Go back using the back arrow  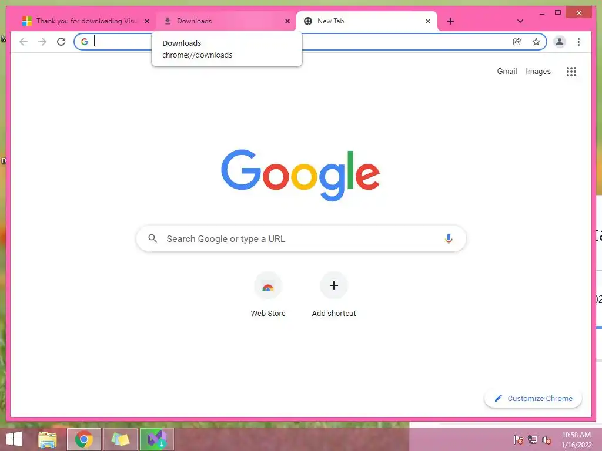[x=24, y=42]
